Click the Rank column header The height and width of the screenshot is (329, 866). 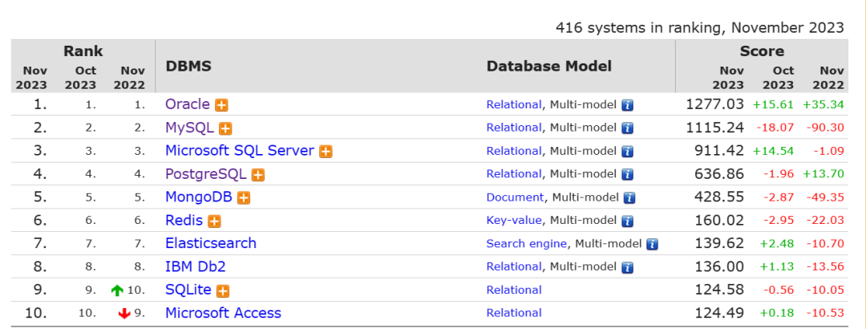click(x=83, y=51)
